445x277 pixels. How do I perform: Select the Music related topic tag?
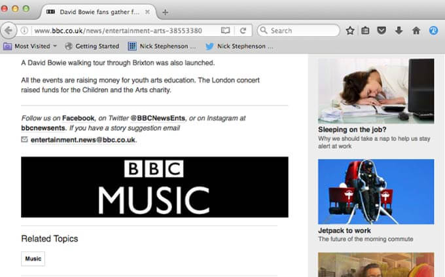click(x=33, y=259)
